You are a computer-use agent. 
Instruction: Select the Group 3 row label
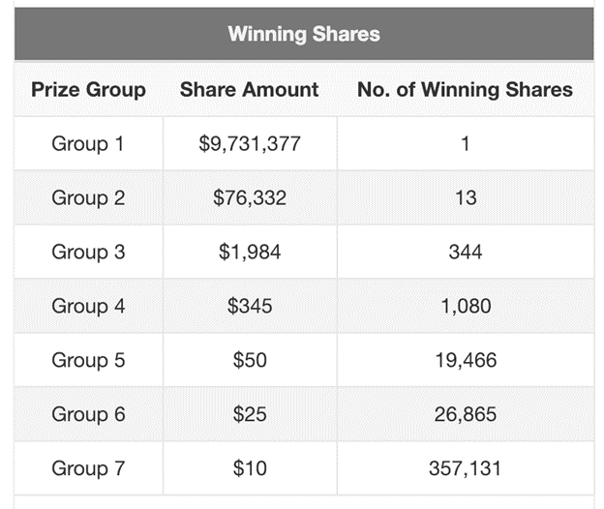[x=88, y=253]
